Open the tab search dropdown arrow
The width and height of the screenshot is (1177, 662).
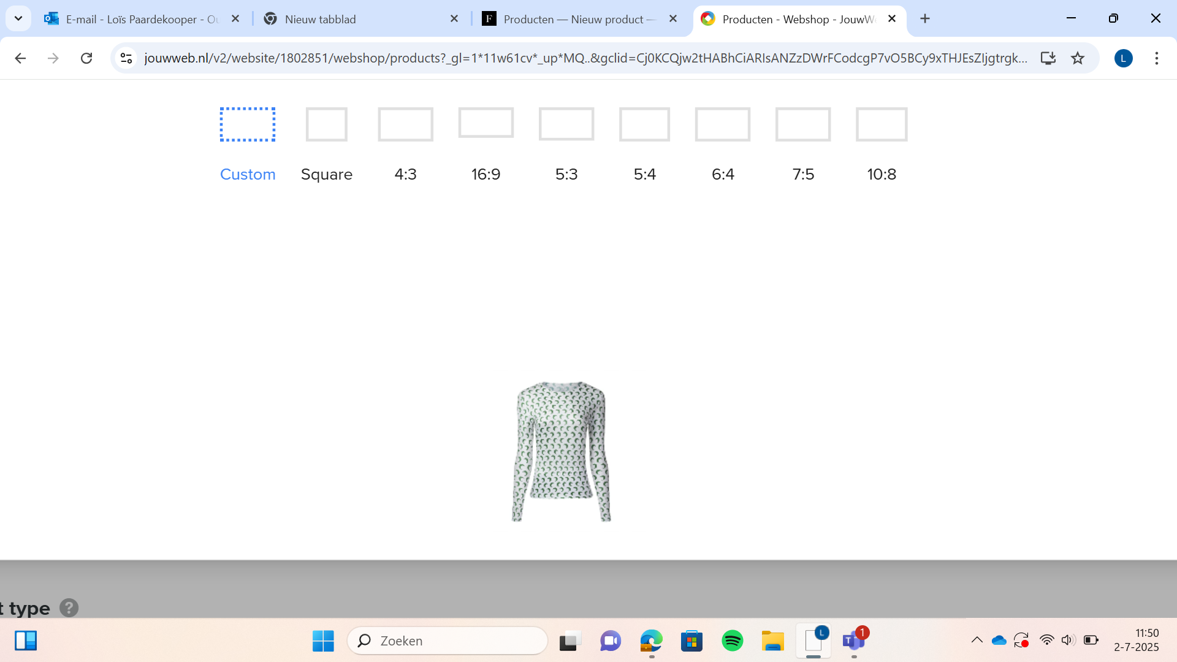coord(18,18)
